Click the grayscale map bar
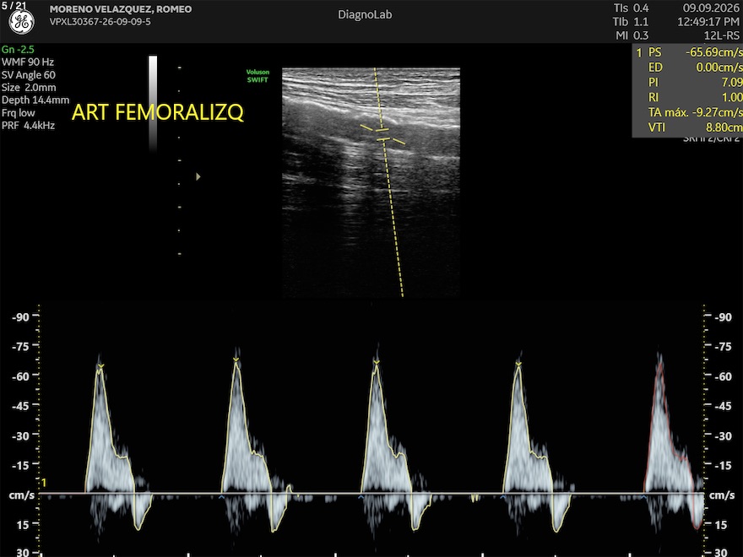The height and width of the screenshot is (557, 743). click(153, 103)
